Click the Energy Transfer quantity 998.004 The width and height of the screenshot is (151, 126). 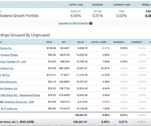pyautogui.click(x=65, y=62)
